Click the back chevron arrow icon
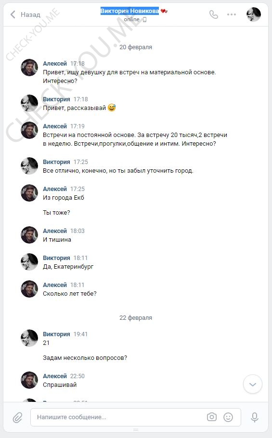Screen dimensions: 272x438 [x=13, y=14]
